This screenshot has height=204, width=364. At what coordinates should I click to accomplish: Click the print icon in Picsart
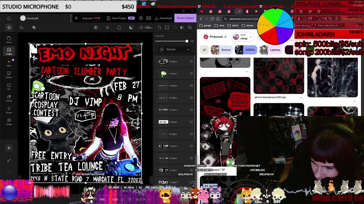(x=141, y=18)
